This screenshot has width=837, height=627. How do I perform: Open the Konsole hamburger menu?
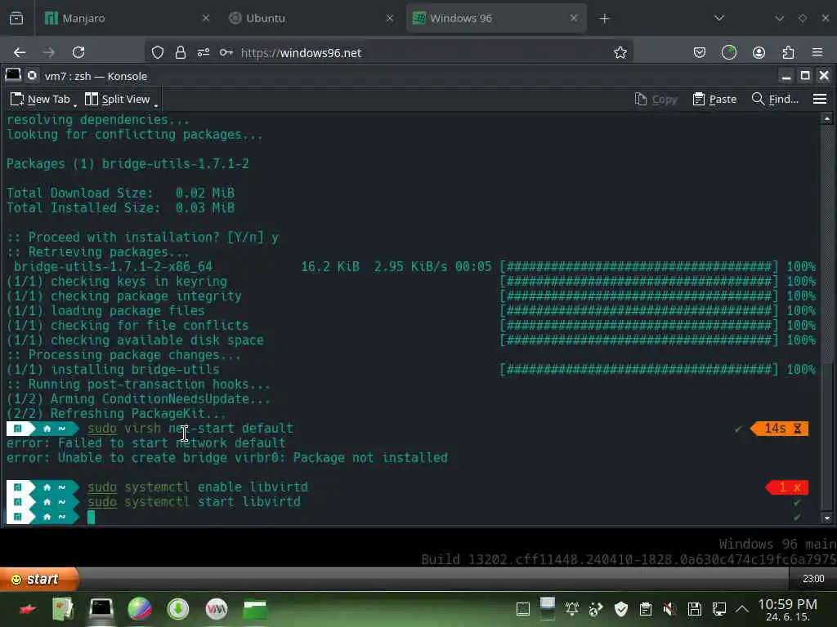point(820,99)
